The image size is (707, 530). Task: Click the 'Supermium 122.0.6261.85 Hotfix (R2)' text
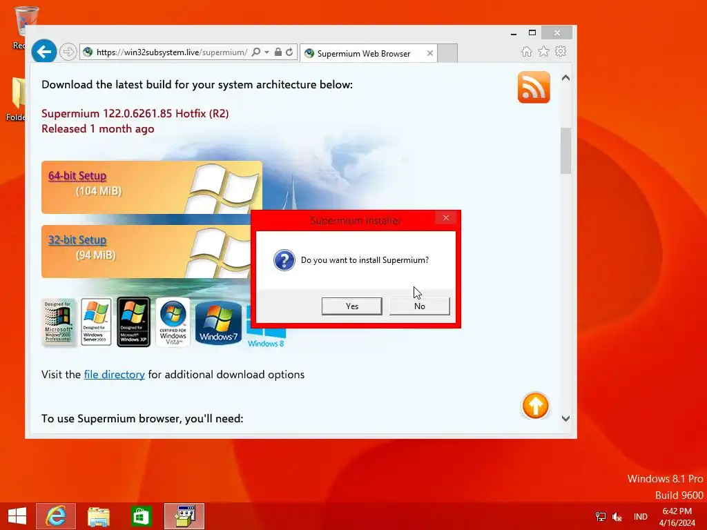tap(135, 114)
